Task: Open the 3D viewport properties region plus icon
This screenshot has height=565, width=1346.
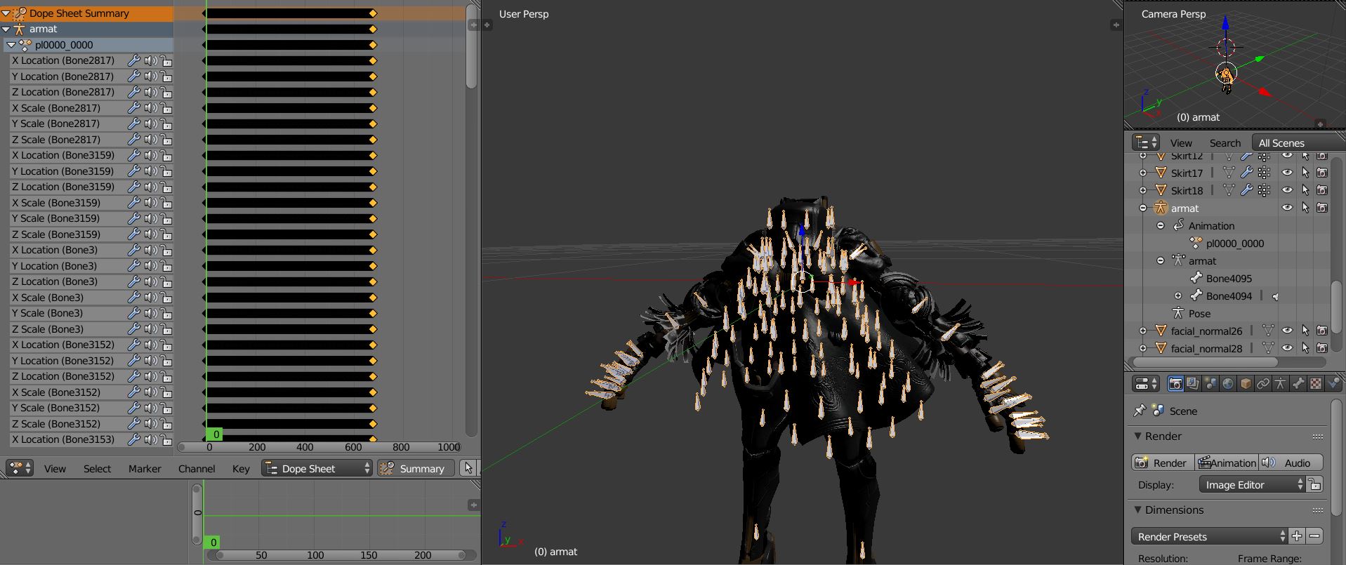Action: point(1116,25)
